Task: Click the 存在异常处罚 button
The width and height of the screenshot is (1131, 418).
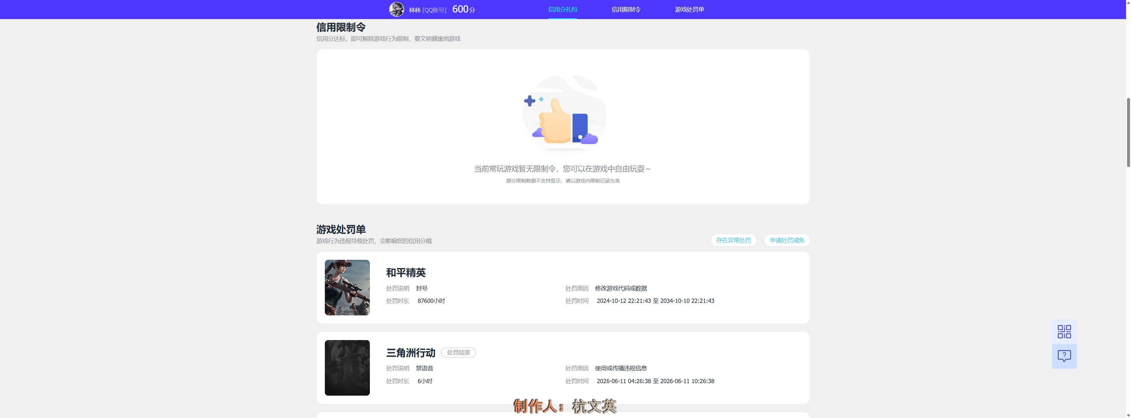Action: point(733,240)
